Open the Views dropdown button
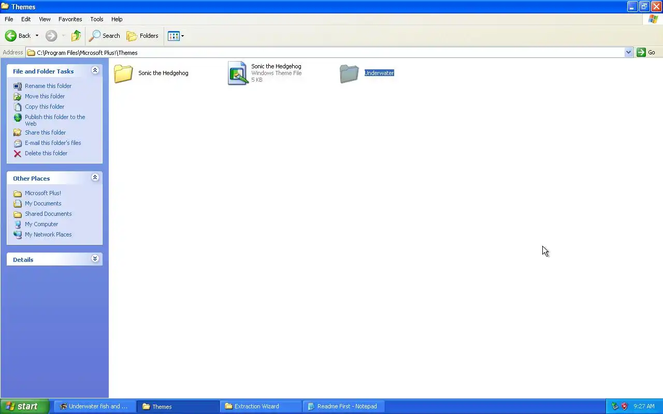Image resolution: width=663 pixels, height=414 pixels. pyautogui.click(x=176, y=36)
